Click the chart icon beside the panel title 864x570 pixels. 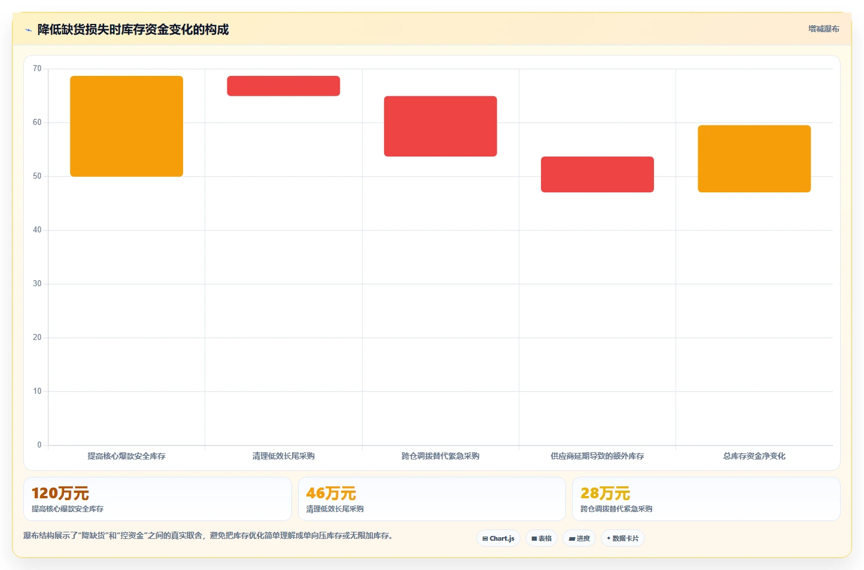coord(28,30)
